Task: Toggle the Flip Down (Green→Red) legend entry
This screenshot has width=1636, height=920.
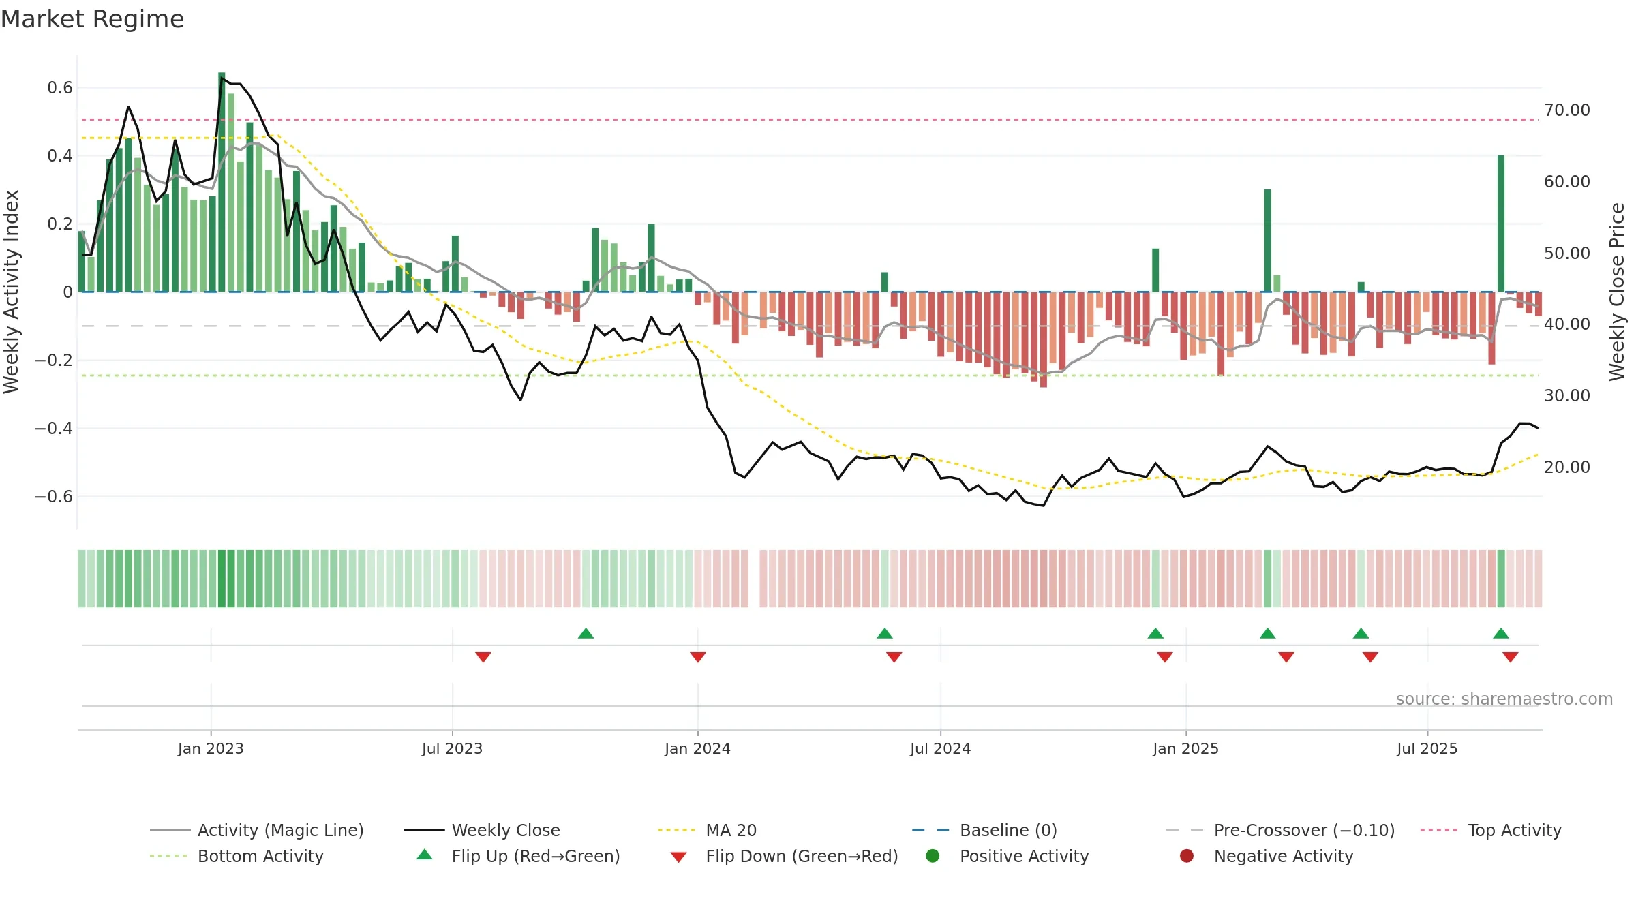Action: (784, 856)
